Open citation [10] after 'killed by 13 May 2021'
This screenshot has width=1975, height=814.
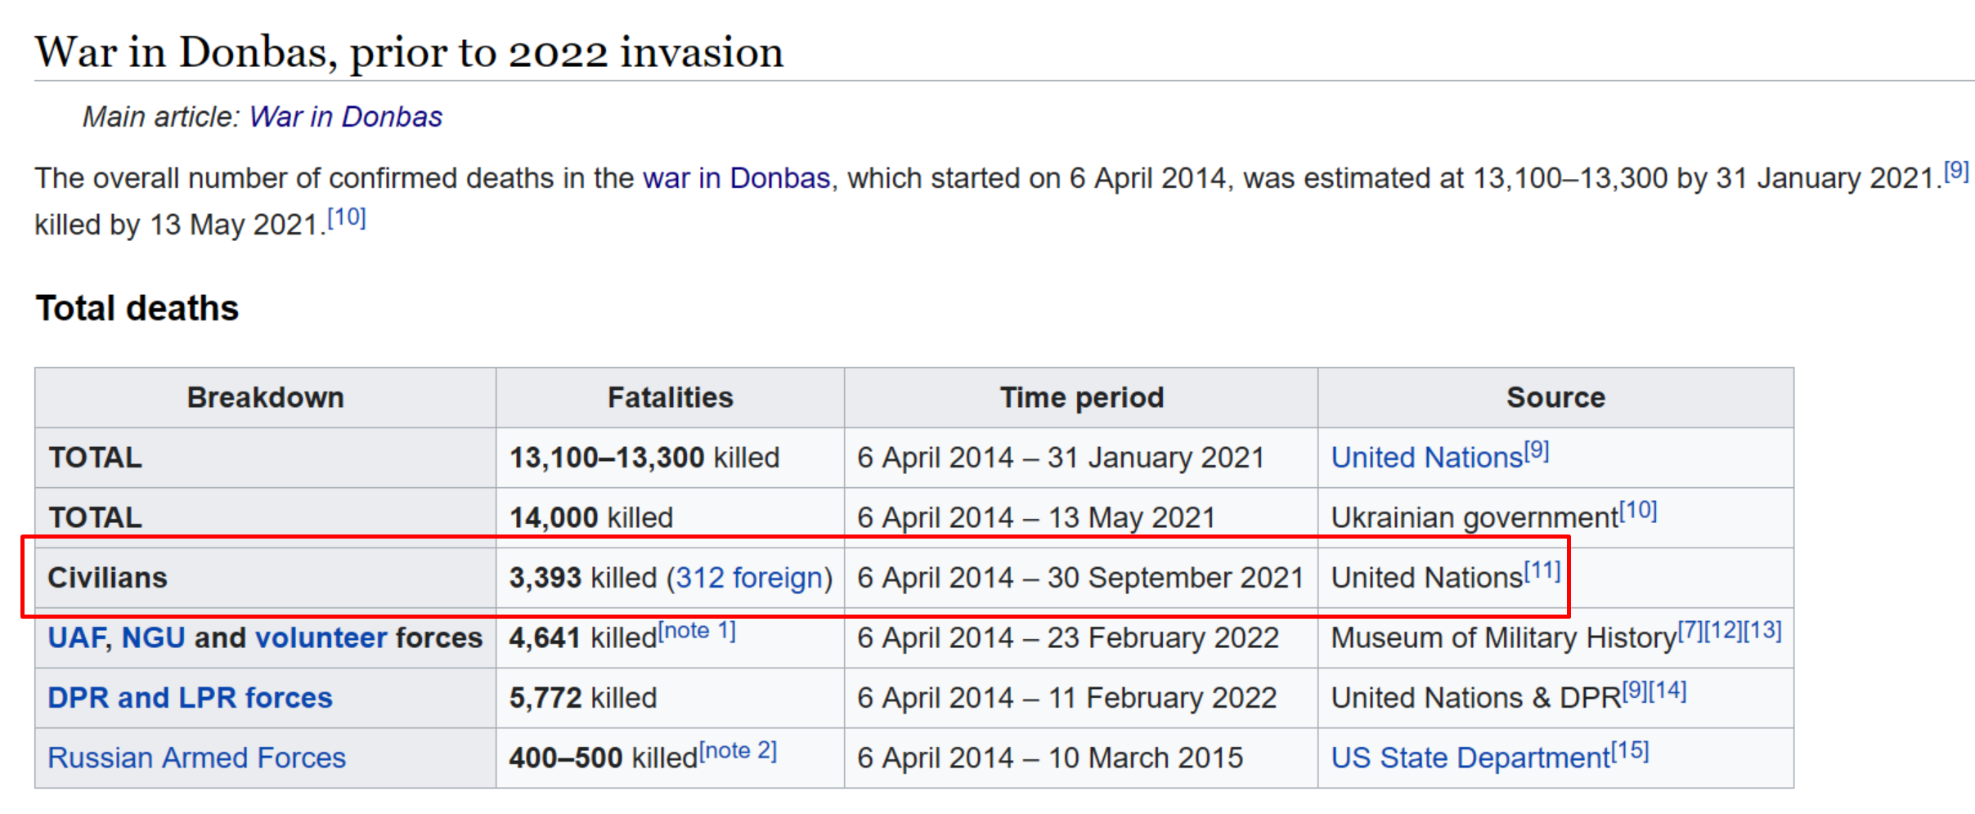[x=346, y=218]
